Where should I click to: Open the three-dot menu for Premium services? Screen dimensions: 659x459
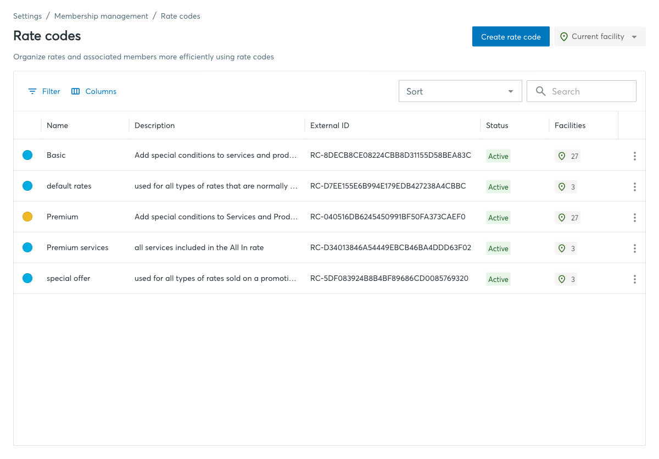pos(635,248)
